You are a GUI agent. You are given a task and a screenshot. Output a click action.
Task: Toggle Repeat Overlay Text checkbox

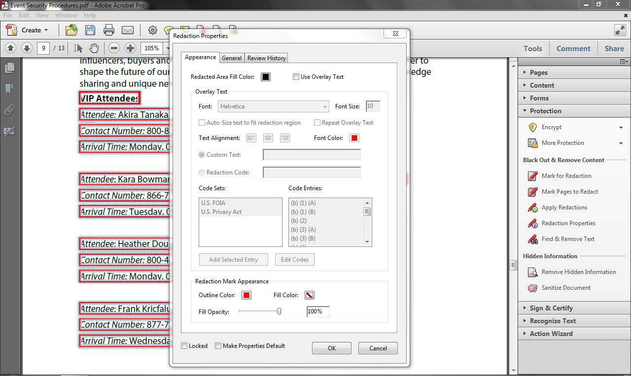pos(317,123)
